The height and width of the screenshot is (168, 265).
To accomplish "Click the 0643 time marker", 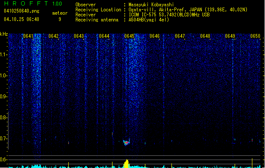I will point(79,36).
